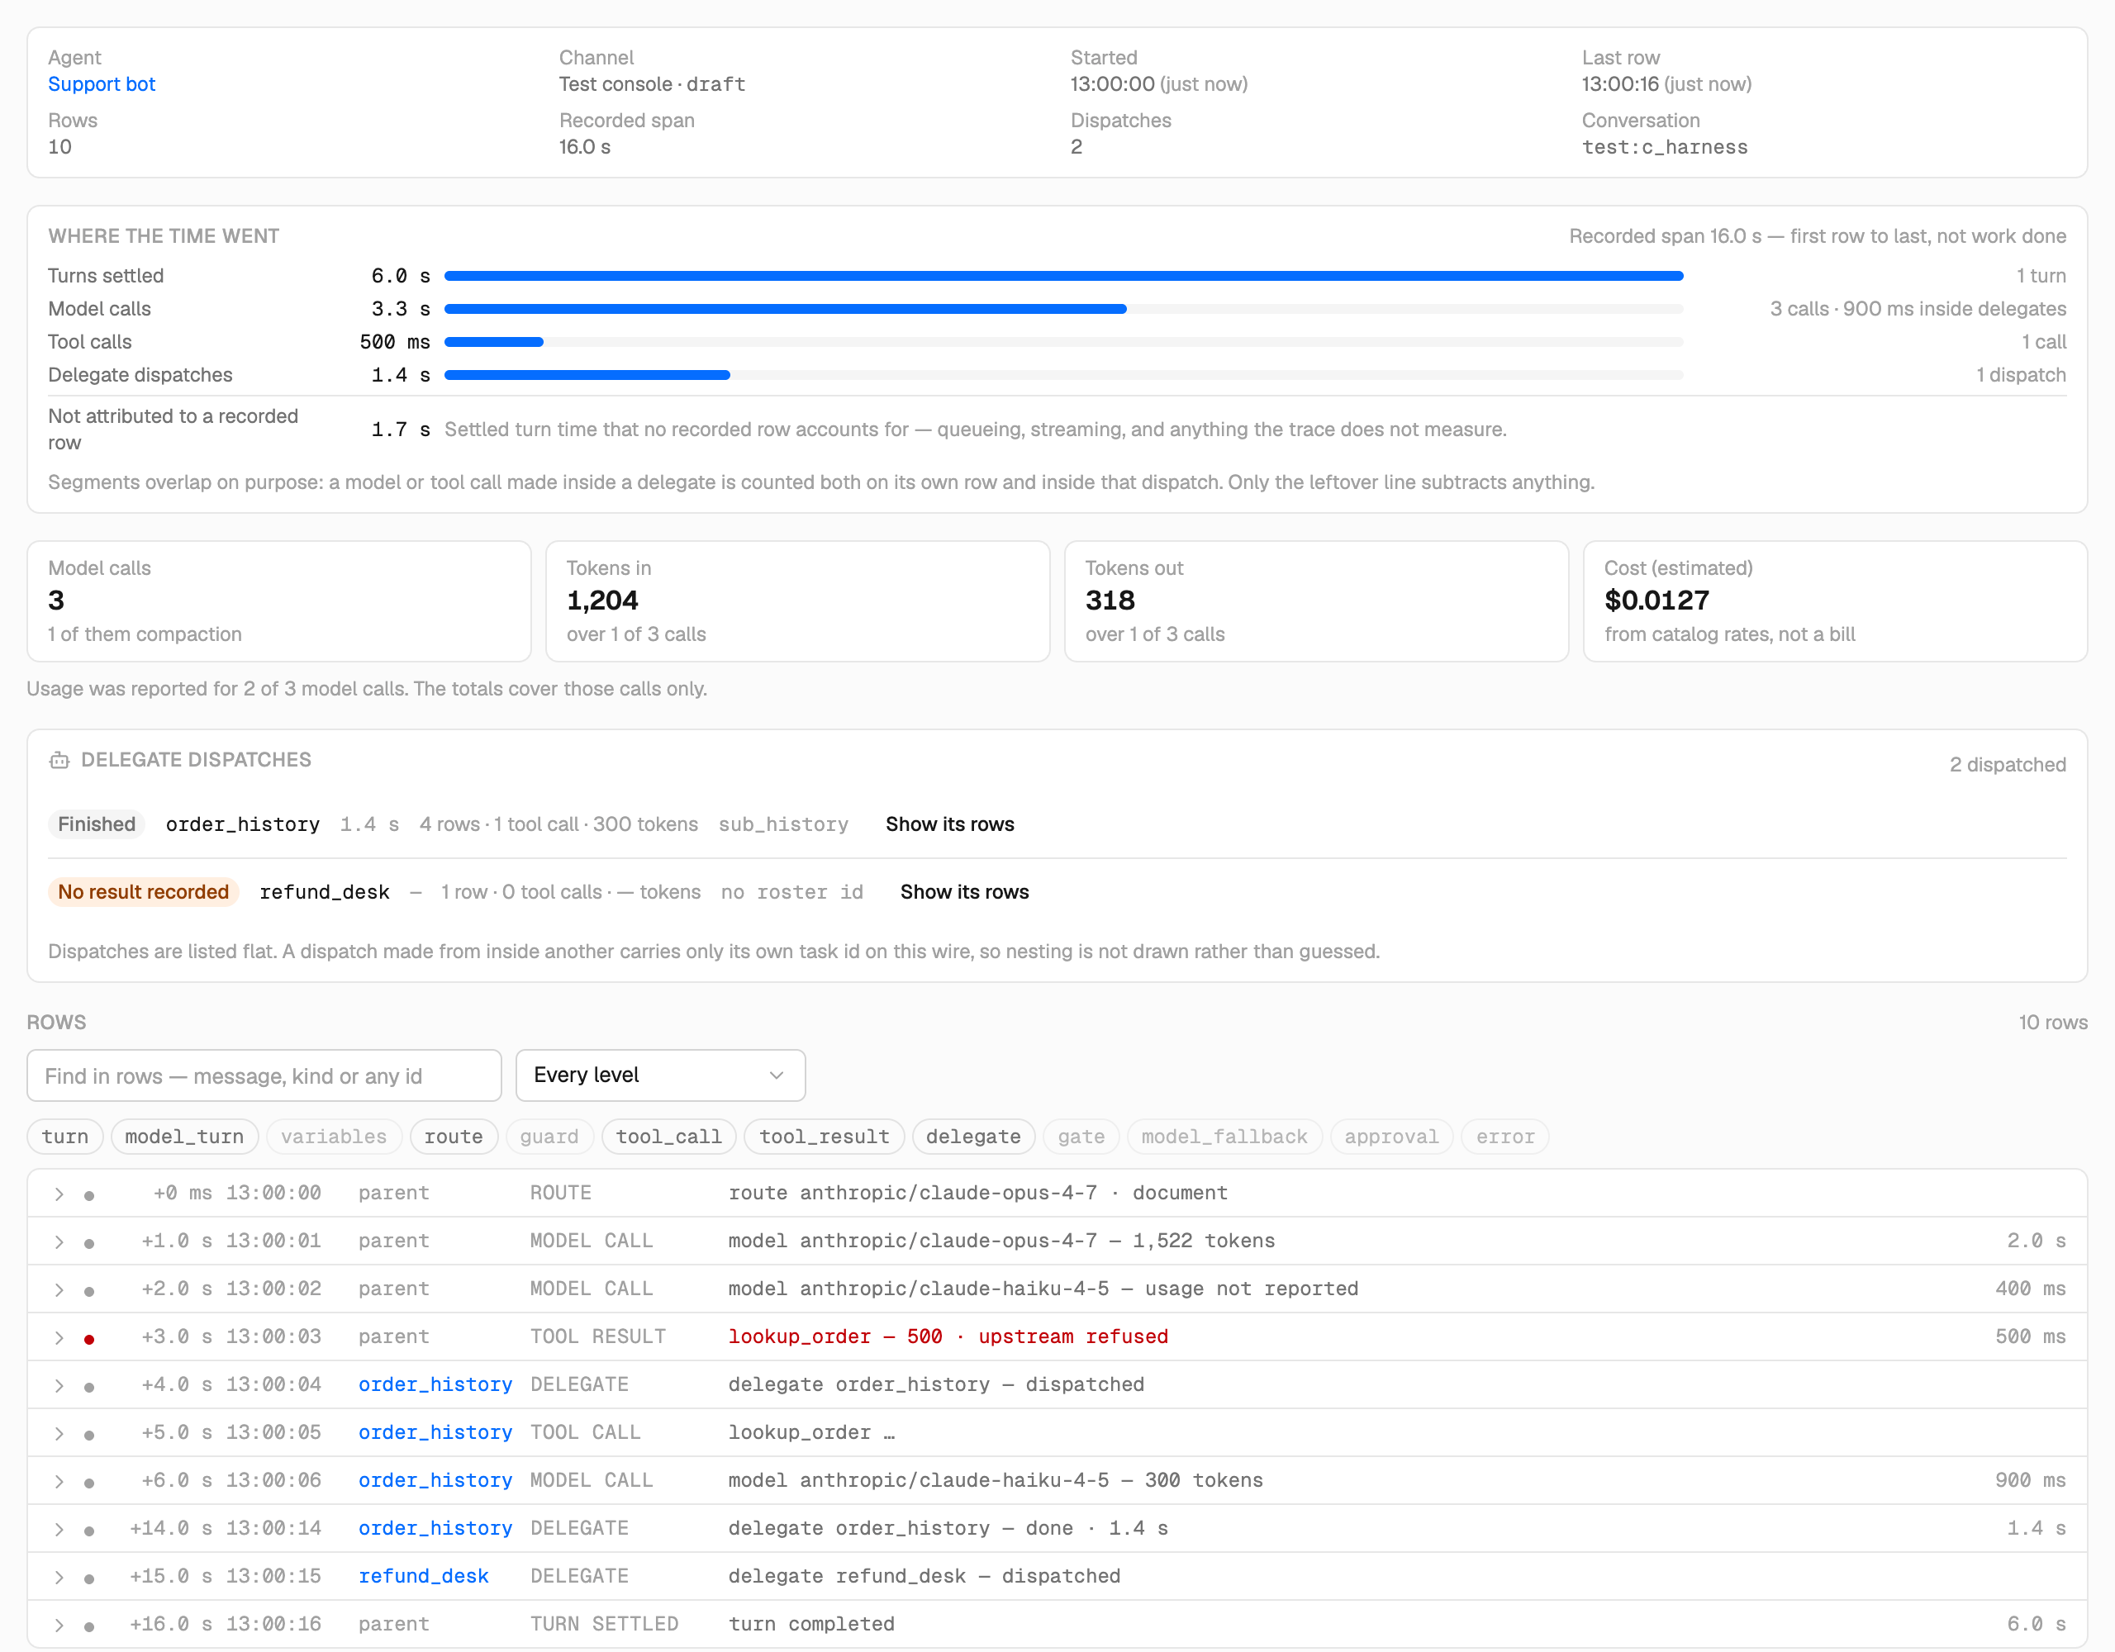Screen dimensions: 2115x1652
Task: Toggle the tool_result filter chip
Action: click(x=825, y=1137)
